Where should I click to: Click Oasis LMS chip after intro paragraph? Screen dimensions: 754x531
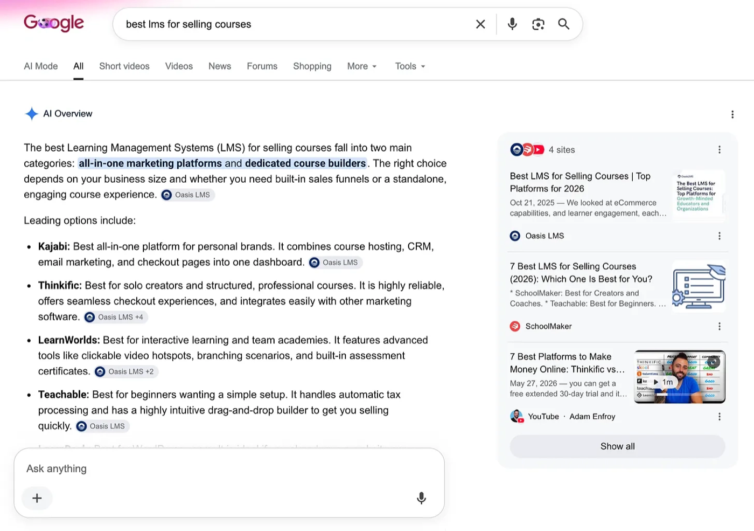click(x=187, y=195)
